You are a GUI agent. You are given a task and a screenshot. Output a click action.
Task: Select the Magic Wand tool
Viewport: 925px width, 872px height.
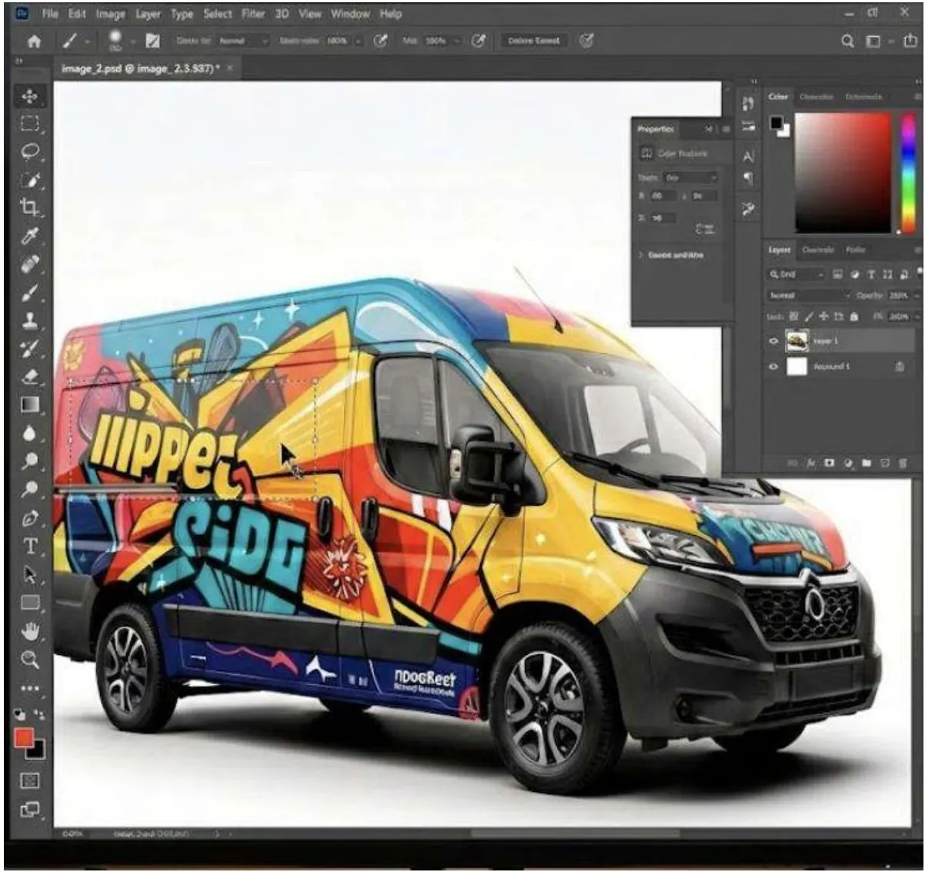[30, 180]
